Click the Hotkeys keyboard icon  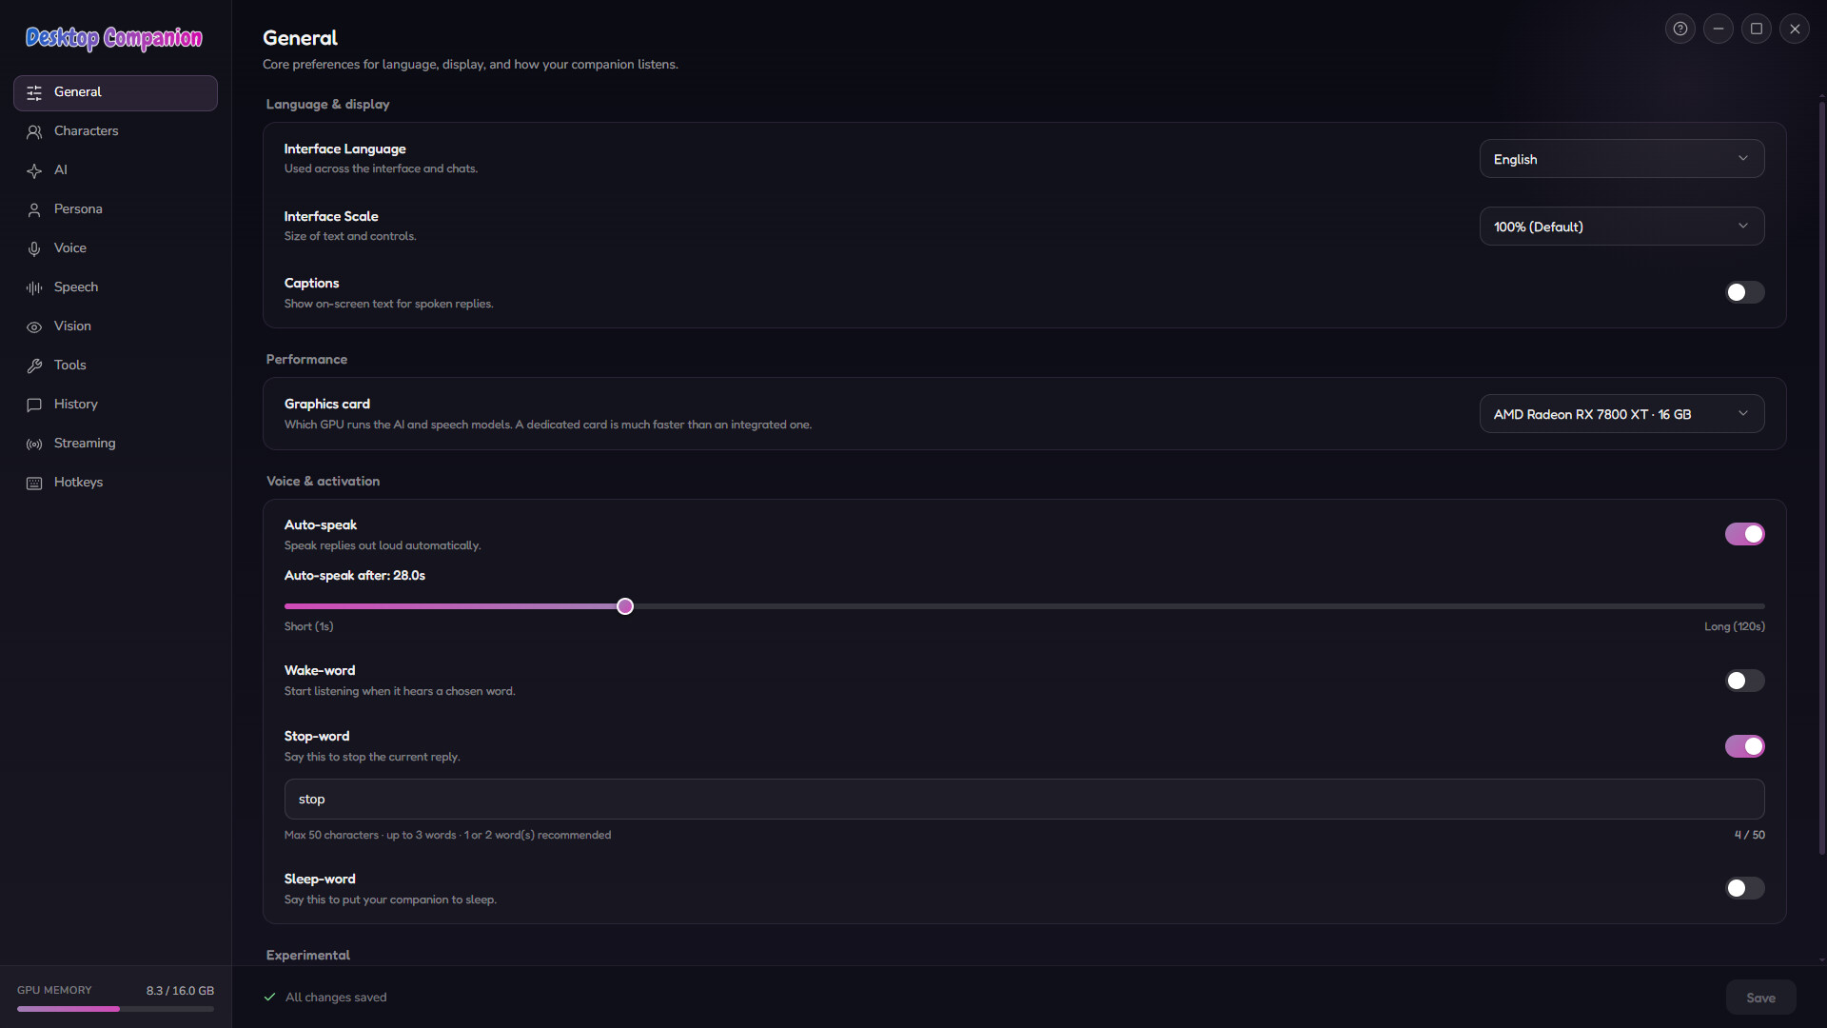[34, 484]
